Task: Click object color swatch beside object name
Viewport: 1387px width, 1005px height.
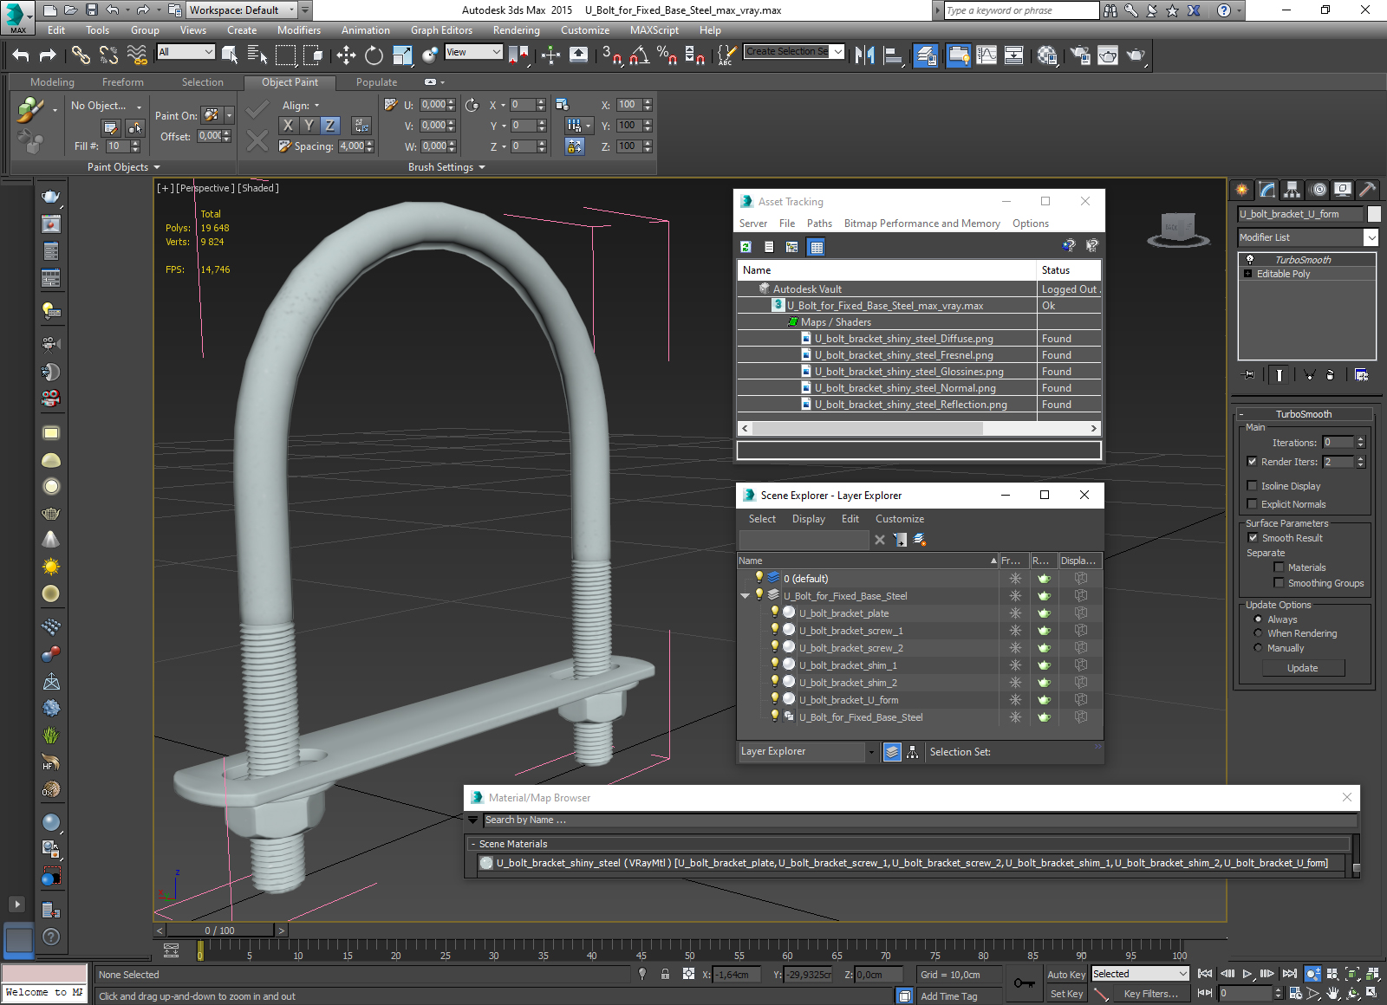Action: coord(1374,214)
